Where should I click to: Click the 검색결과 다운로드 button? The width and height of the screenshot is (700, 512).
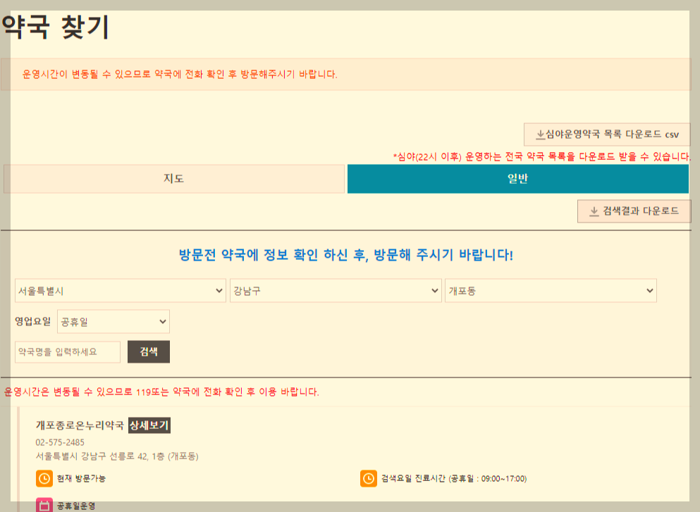(x=634, y=211)
